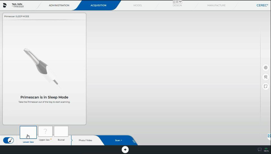Open the Scan mode dropdown

pyautogui.click(x=118, y=140)
